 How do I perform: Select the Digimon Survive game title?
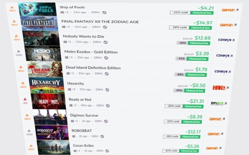[x=84, y=115]
